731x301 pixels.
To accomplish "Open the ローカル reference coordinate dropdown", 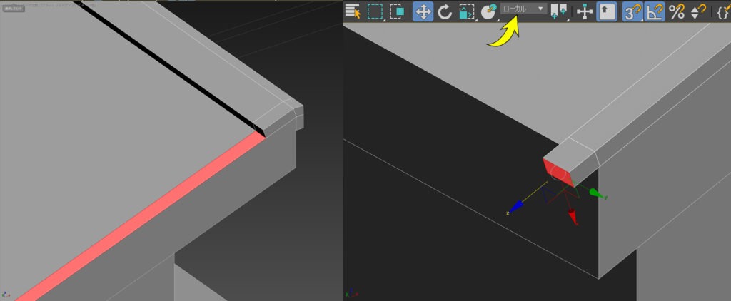I will coord(523,9).
